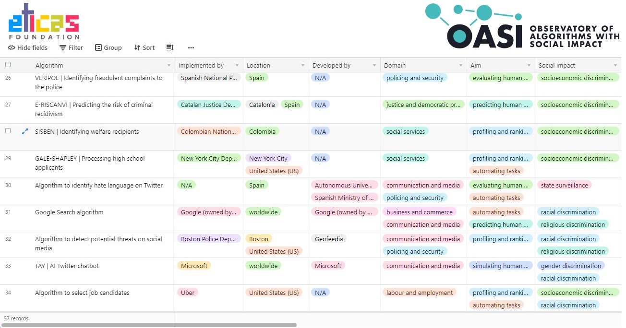Open the Filter options
The height and width of the screenshot is (328, 626).
(71, 47)
